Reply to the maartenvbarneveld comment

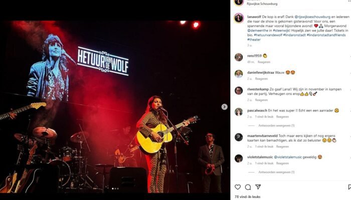click(x=282, y=146)
